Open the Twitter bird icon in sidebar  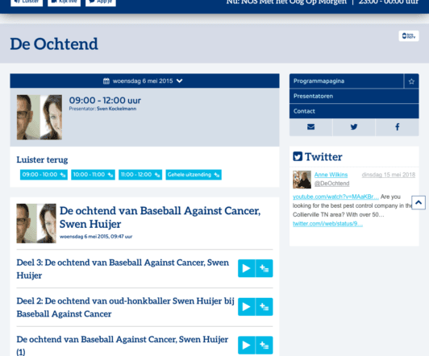(x=354, y=126)
